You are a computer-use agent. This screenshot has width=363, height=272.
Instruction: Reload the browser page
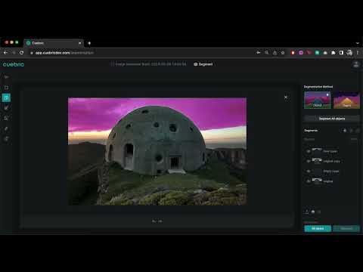click(x=22, y=53)
